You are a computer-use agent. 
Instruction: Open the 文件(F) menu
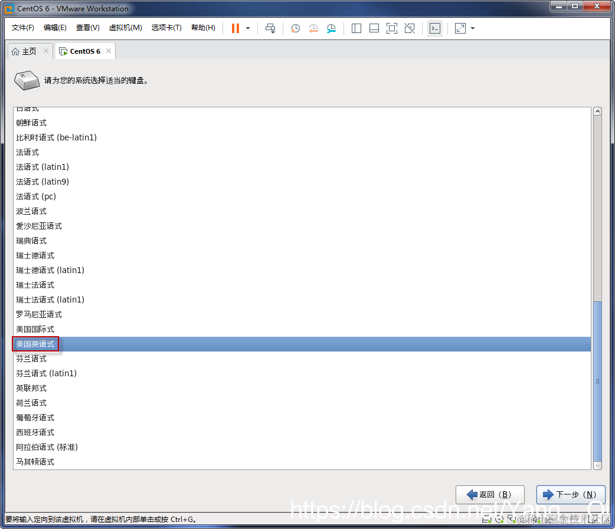tap(23, 28)
